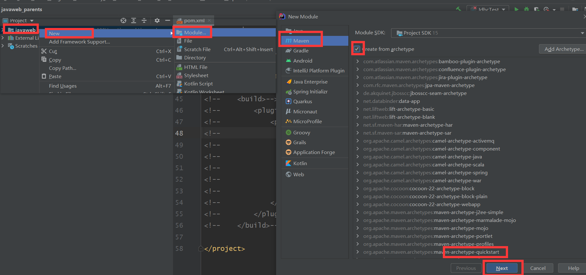Expand camel-archetype-java entry
Screen dimensions: 586x275
[x=358, y=157]
